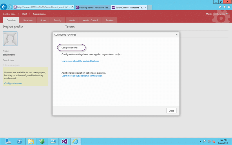
Task: Click network tray icon
Action: [x=209, y=142]
